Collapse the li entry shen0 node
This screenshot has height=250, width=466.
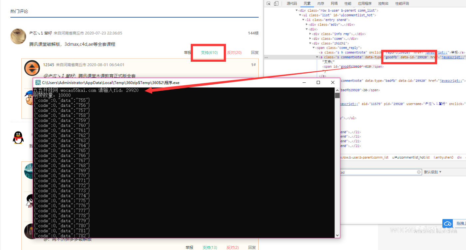pyautogui.click(x=304, y=20)
